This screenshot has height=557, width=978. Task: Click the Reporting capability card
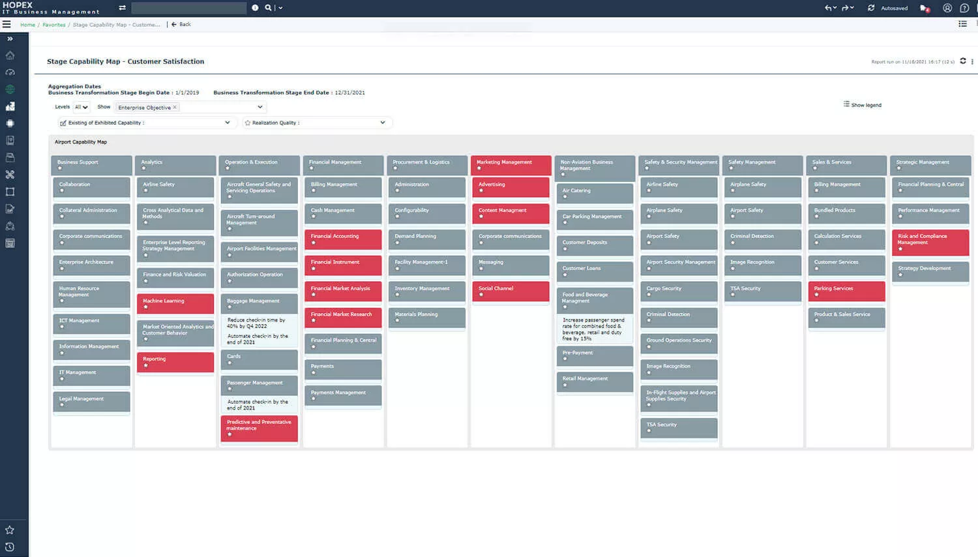click(x=175, y=362)
